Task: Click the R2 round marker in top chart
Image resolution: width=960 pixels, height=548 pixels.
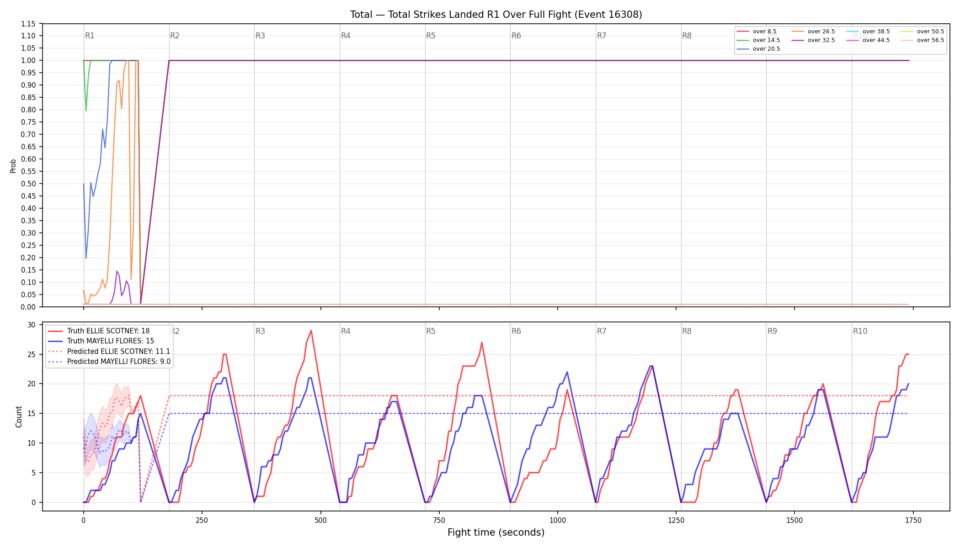Action: point(175,36)
